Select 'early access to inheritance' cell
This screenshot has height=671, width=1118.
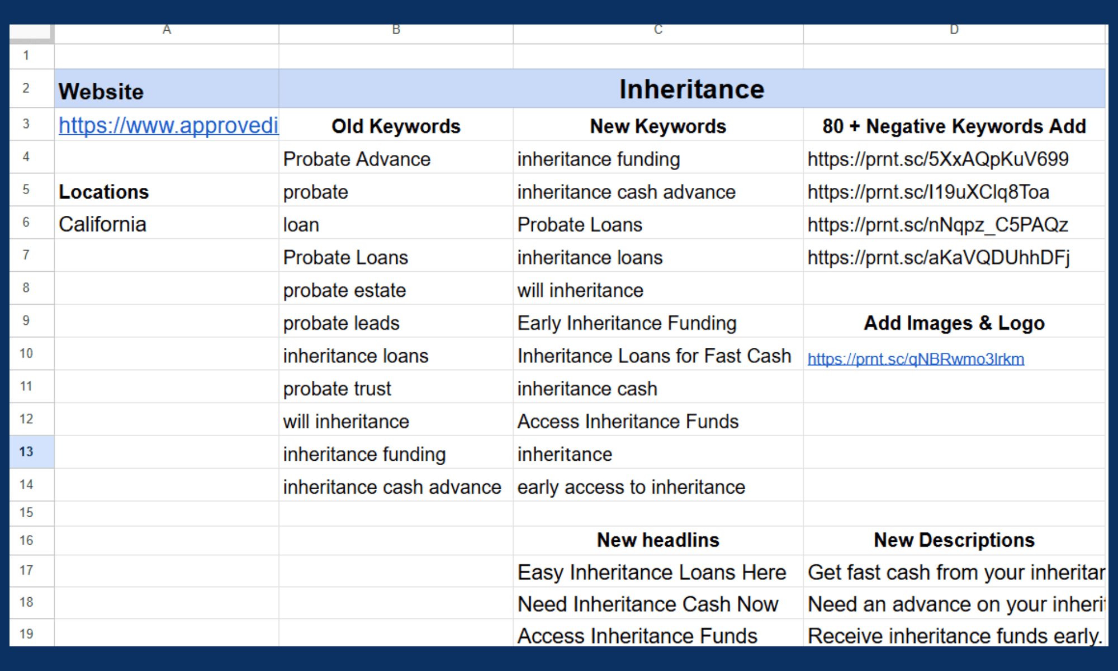658,486
